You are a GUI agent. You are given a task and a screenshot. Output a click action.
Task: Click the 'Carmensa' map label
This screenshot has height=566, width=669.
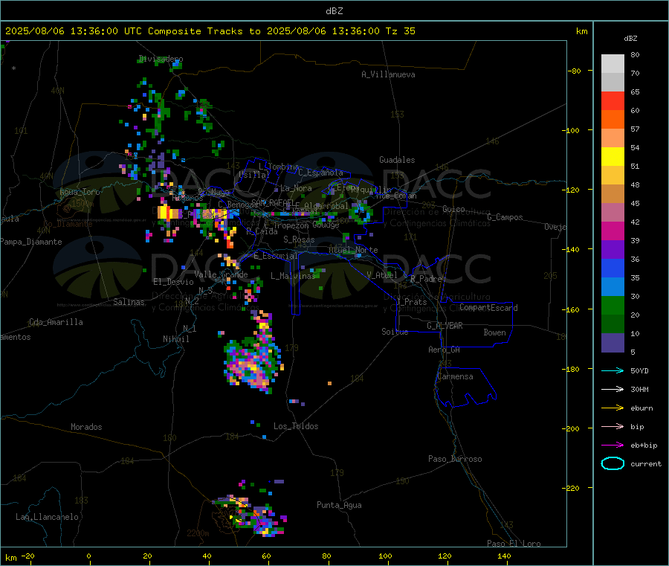pos(455,376)
